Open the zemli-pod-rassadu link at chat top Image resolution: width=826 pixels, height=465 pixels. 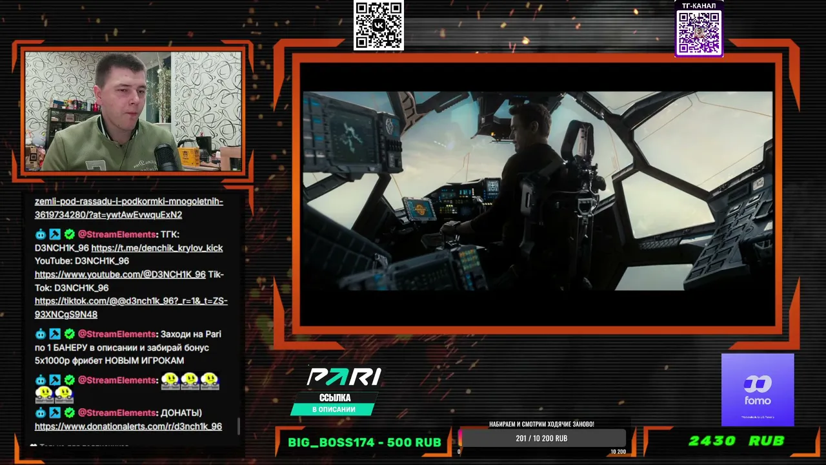tap(129, 208)
